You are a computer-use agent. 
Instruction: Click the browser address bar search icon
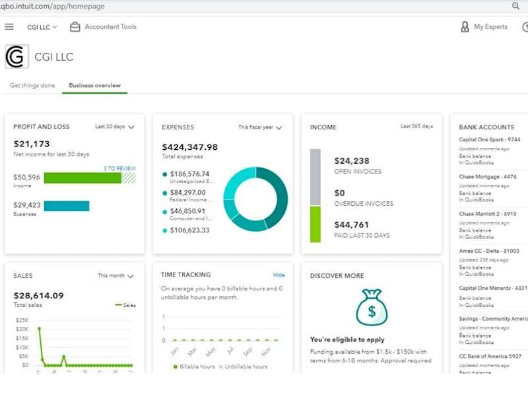(x=515, y=6)
